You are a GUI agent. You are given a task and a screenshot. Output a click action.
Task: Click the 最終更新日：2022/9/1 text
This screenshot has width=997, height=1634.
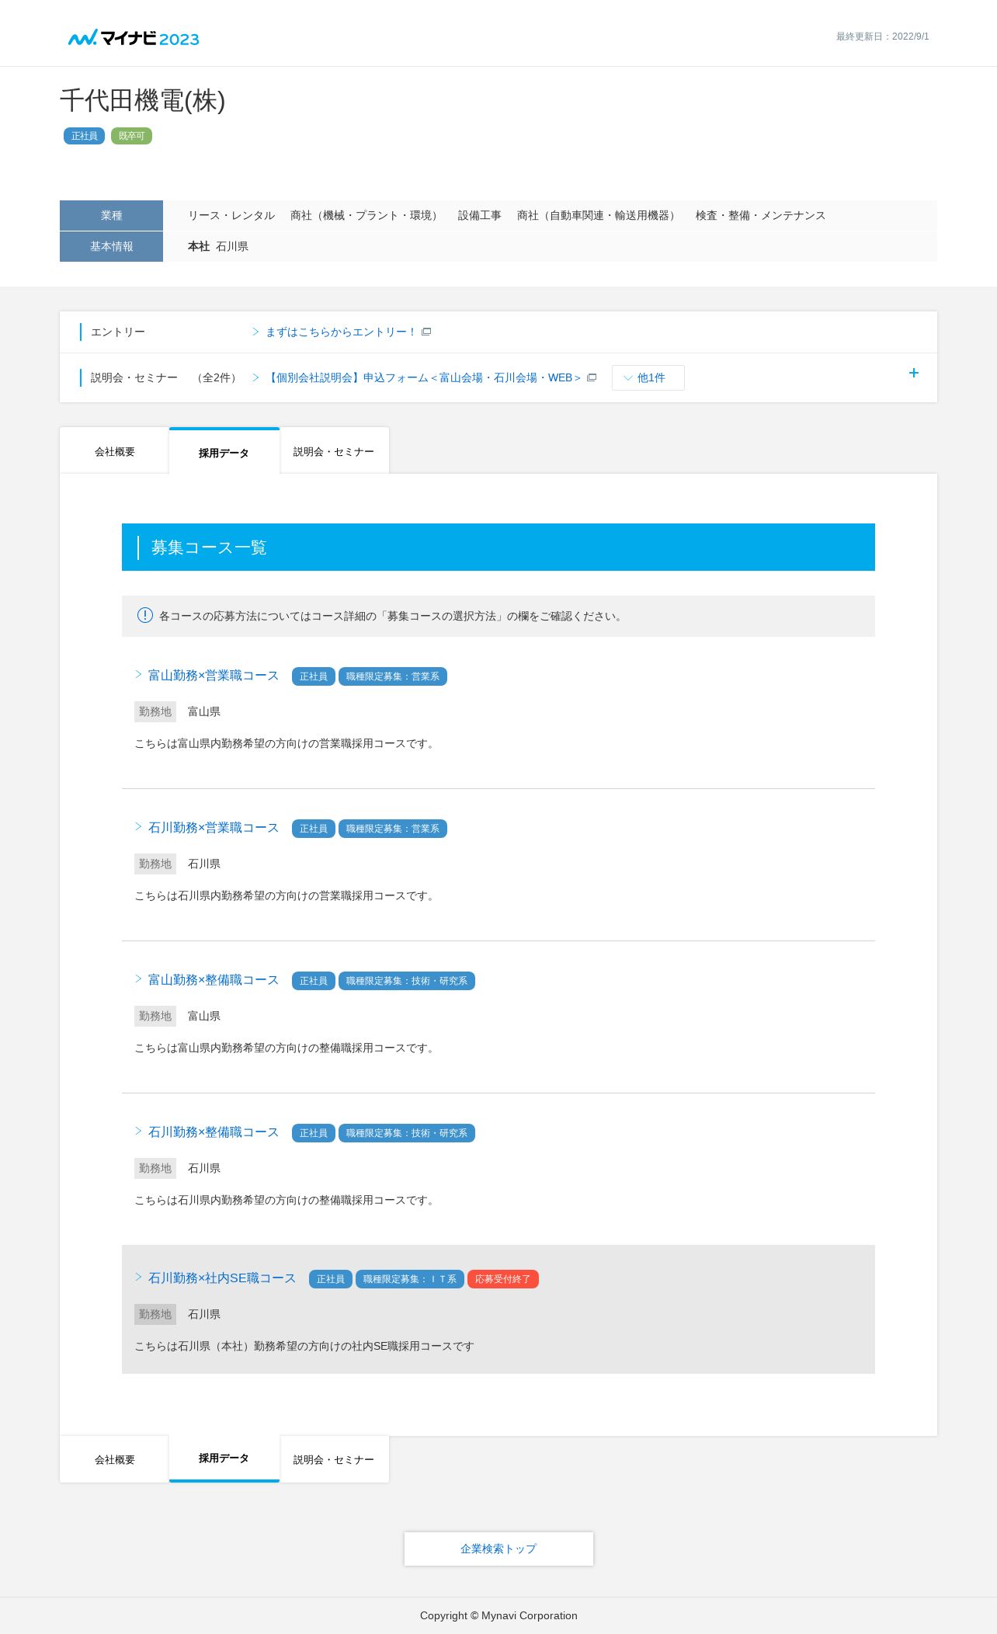pyautogui.click(x=883, y=37)
